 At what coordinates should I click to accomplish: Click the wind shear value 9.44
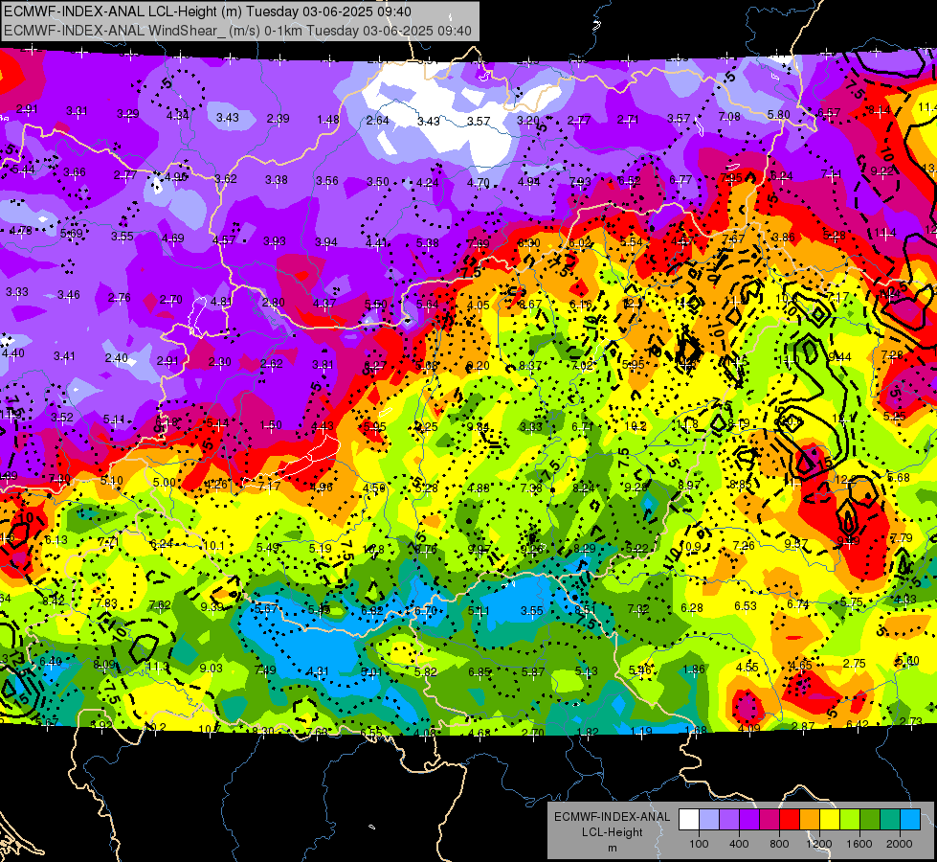pyautogui.click(x=839, y=357)
